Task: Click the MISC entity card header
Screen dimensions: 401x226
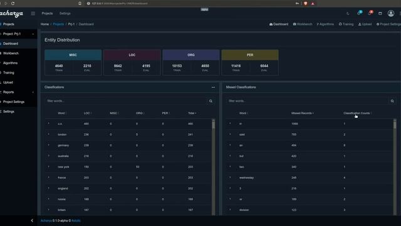Action: [73, 55]
